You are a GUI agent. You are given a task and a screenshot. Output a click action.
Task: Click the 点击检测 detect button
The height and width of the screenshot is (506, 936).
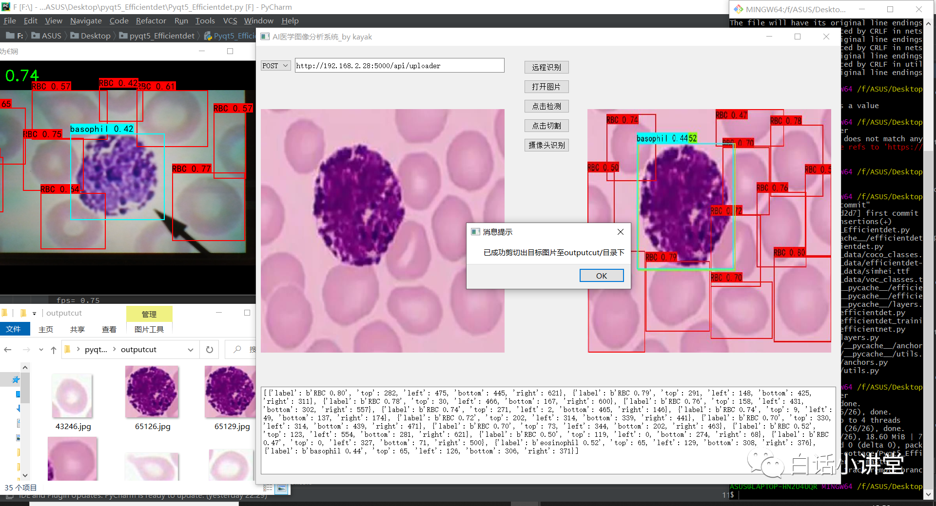pyautogui.click(x=546, y=106)
